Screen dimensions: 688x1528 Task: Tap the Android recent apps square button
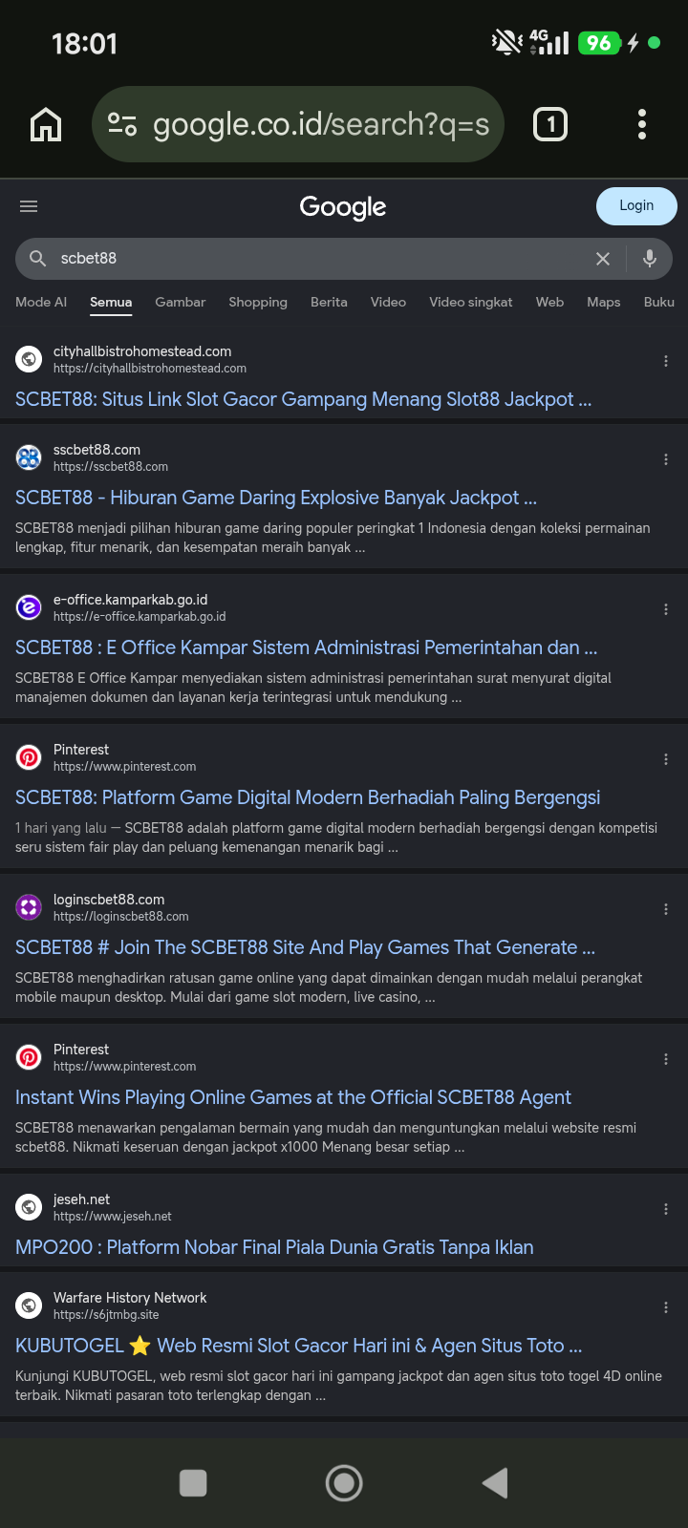click(x=193, y=1483)
